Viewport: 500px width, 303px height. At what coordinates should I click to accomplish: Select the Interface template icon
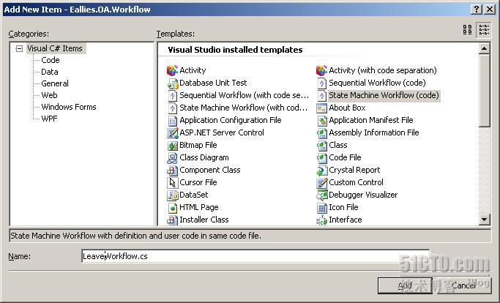tap(321, 220)
